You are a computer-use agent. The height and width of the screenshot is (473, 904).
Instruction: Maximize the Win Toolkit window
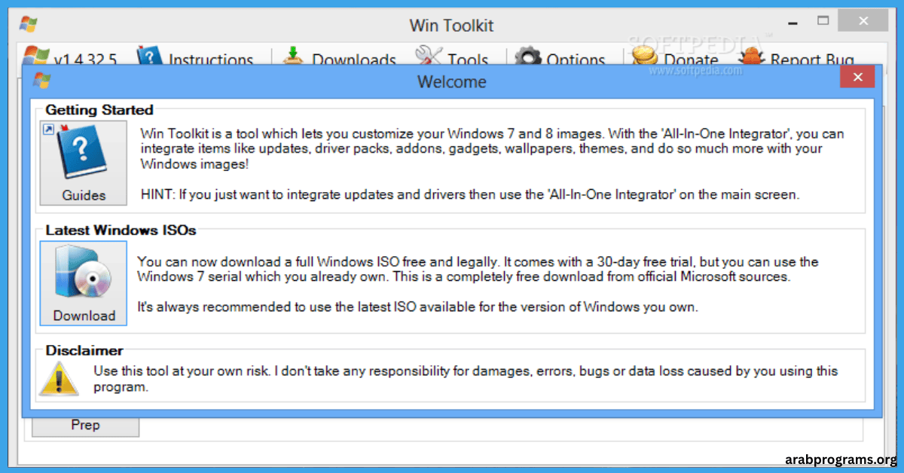coord(823,20)
